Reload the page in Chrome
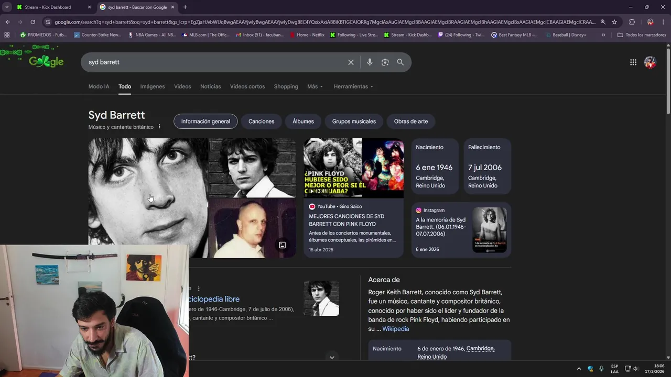671x377 pixels. 33,22
